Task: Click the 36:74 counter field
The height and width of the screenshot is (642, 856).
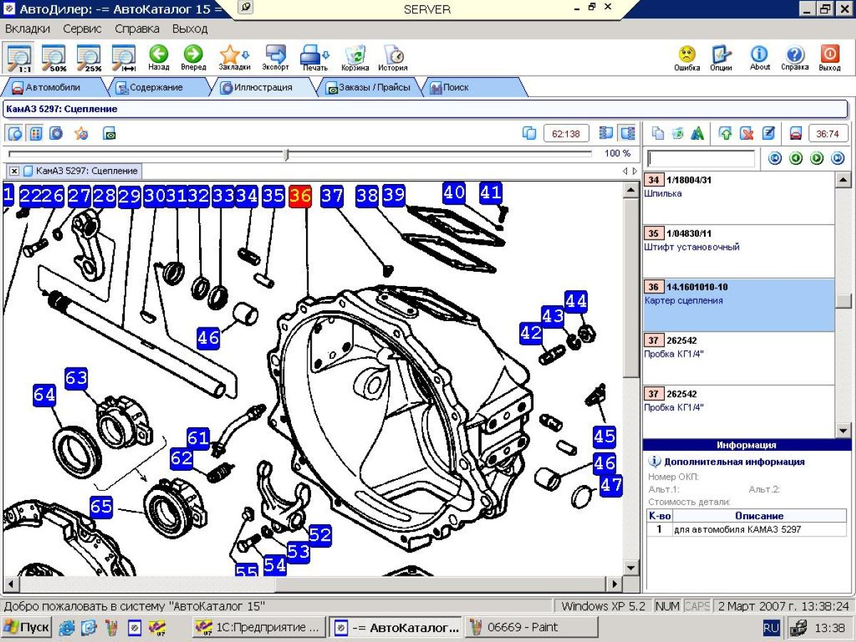Action: [x=827, y=133]
